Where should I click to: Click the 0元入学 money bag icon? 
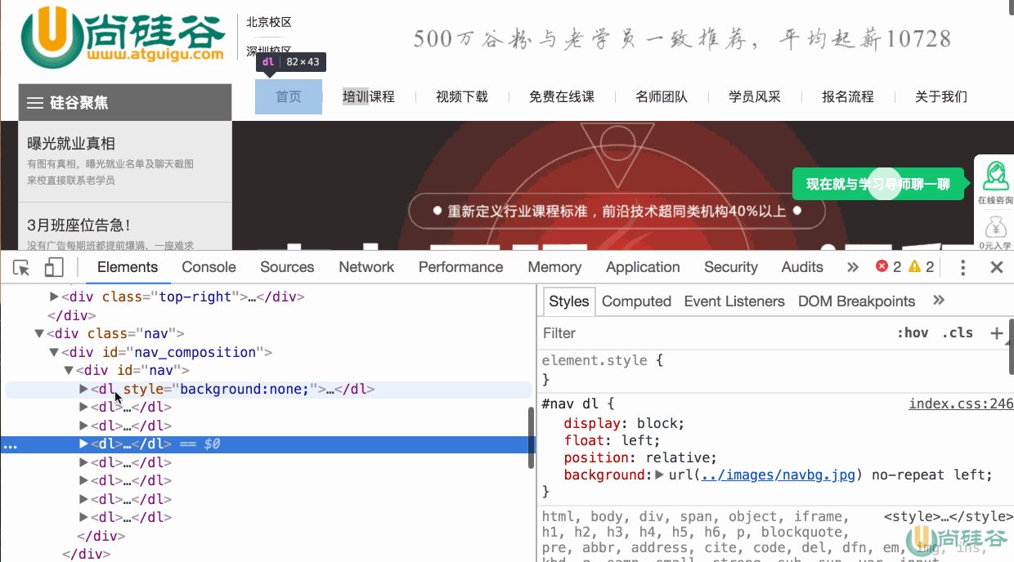pos(995,231)
